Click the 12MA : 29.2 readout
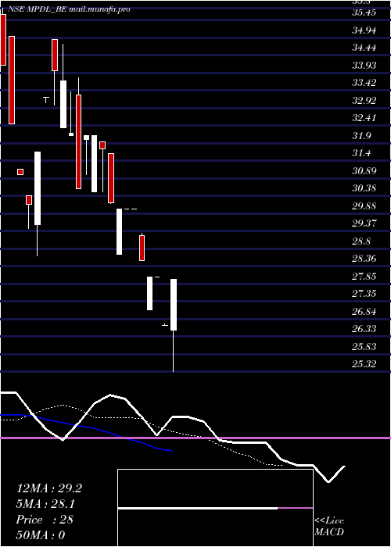The height and width of the screenshot is (547, 391). pos(49,488)
